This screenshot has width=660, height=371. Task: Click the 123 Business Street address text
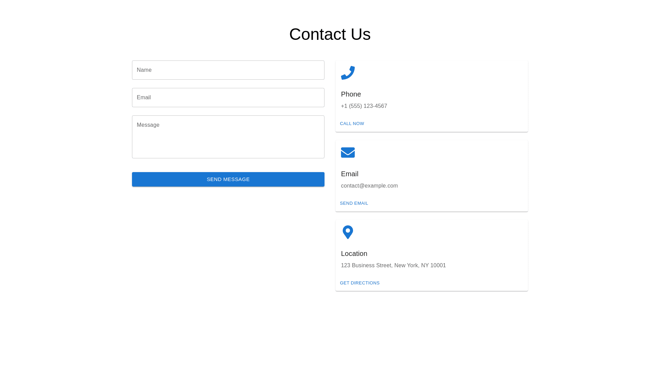(393, 266)
